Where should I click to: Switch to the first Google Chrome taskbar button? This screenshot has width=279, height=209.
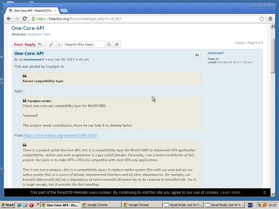101,205
